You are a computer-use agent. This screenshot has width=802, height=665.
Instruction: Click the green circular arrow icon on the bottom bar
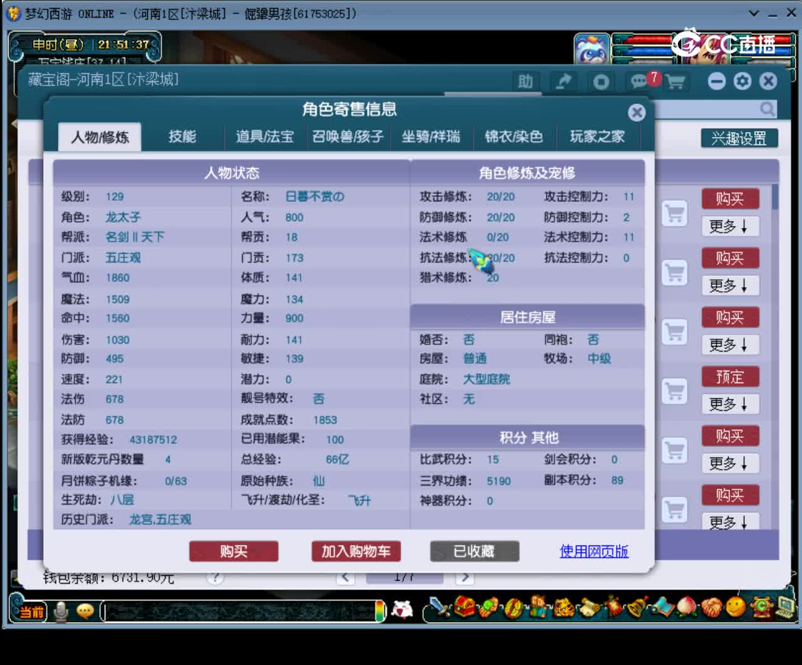click(x=761, y=607)
